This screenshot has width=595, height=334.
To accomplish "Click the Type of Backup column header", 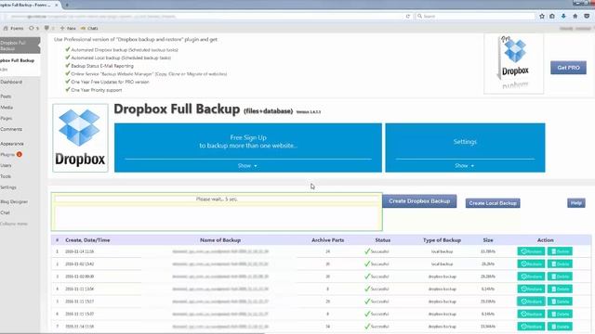I will click(442, 240).
